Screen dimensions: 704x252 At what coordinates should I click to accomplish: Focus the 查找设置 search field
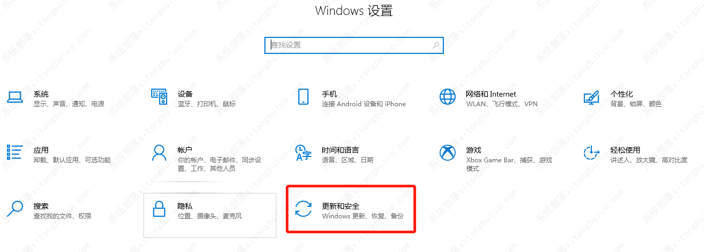pos(354,45)
